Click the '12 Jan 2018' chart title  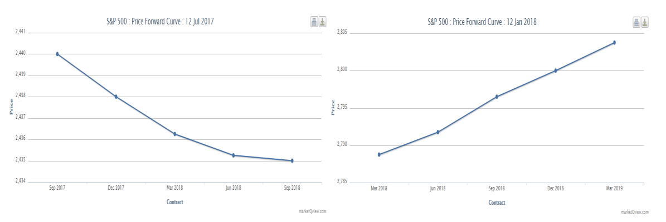[x=482, y=22]
